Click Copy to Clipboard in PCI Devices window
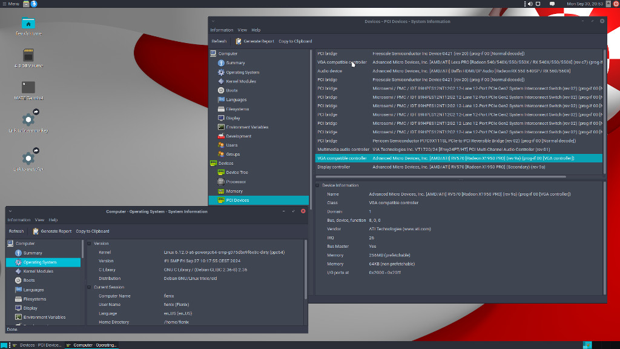 [295, 41]
